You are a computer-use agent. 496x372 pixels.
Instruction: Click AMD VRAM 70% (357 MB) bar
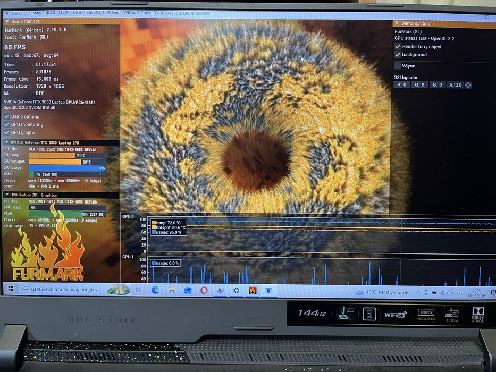[68, 214]
